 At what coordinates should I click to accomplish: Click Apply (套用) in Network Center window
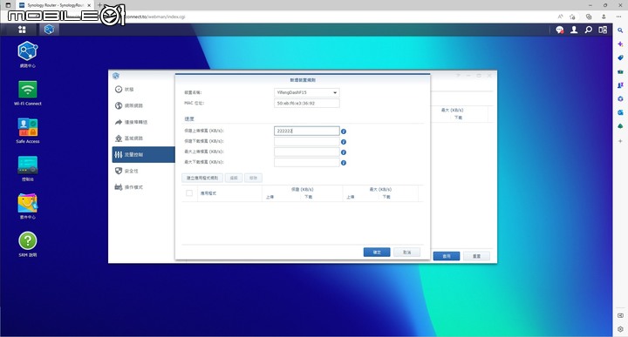tap(447, 256)
